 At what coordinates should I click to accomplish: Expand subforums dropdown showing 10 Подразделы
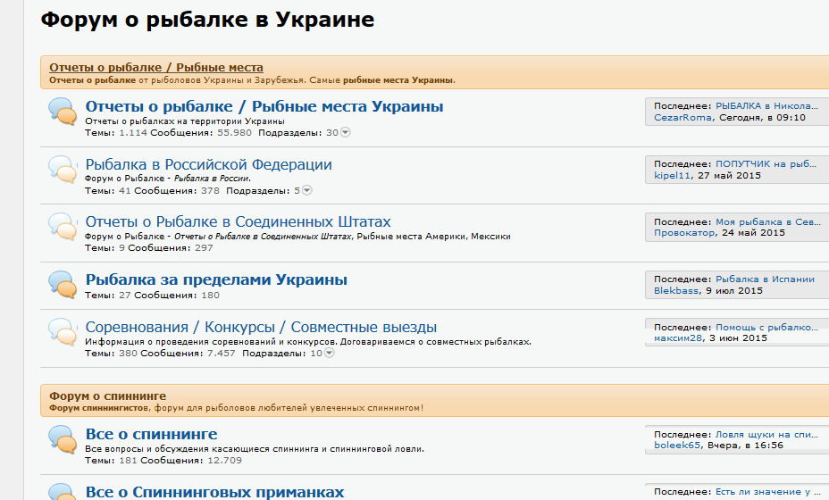coord(329,353)
